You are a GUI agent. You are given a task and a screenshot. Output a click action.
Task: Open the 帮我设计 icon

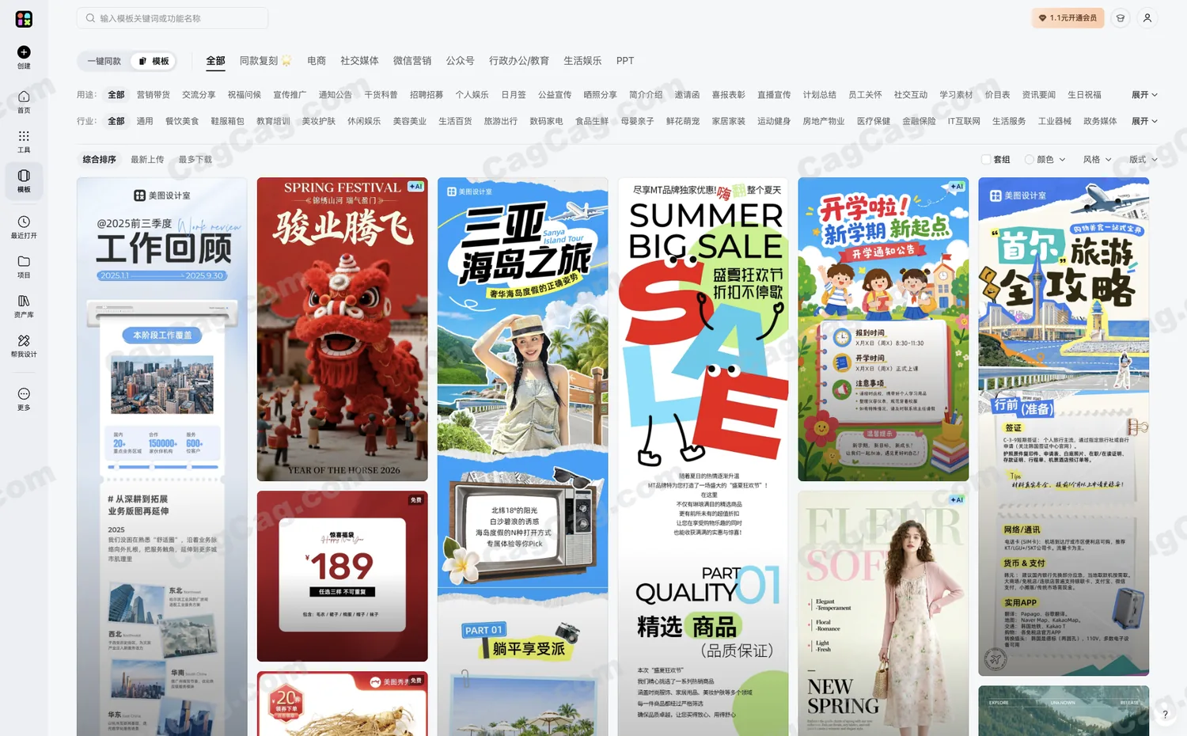coord(24,340)
